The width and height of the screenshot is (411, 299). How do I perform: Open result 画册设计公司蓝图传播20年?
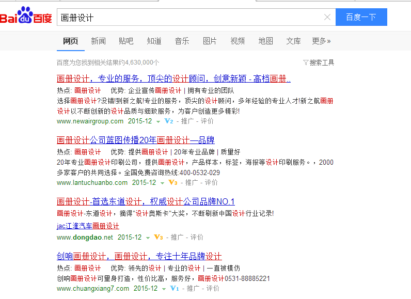pos(135,140)
